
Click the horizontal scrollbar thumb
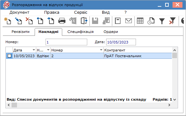pos(14,105)
